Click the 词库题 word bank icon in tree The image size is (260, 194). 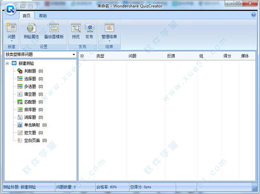(20, 117)
